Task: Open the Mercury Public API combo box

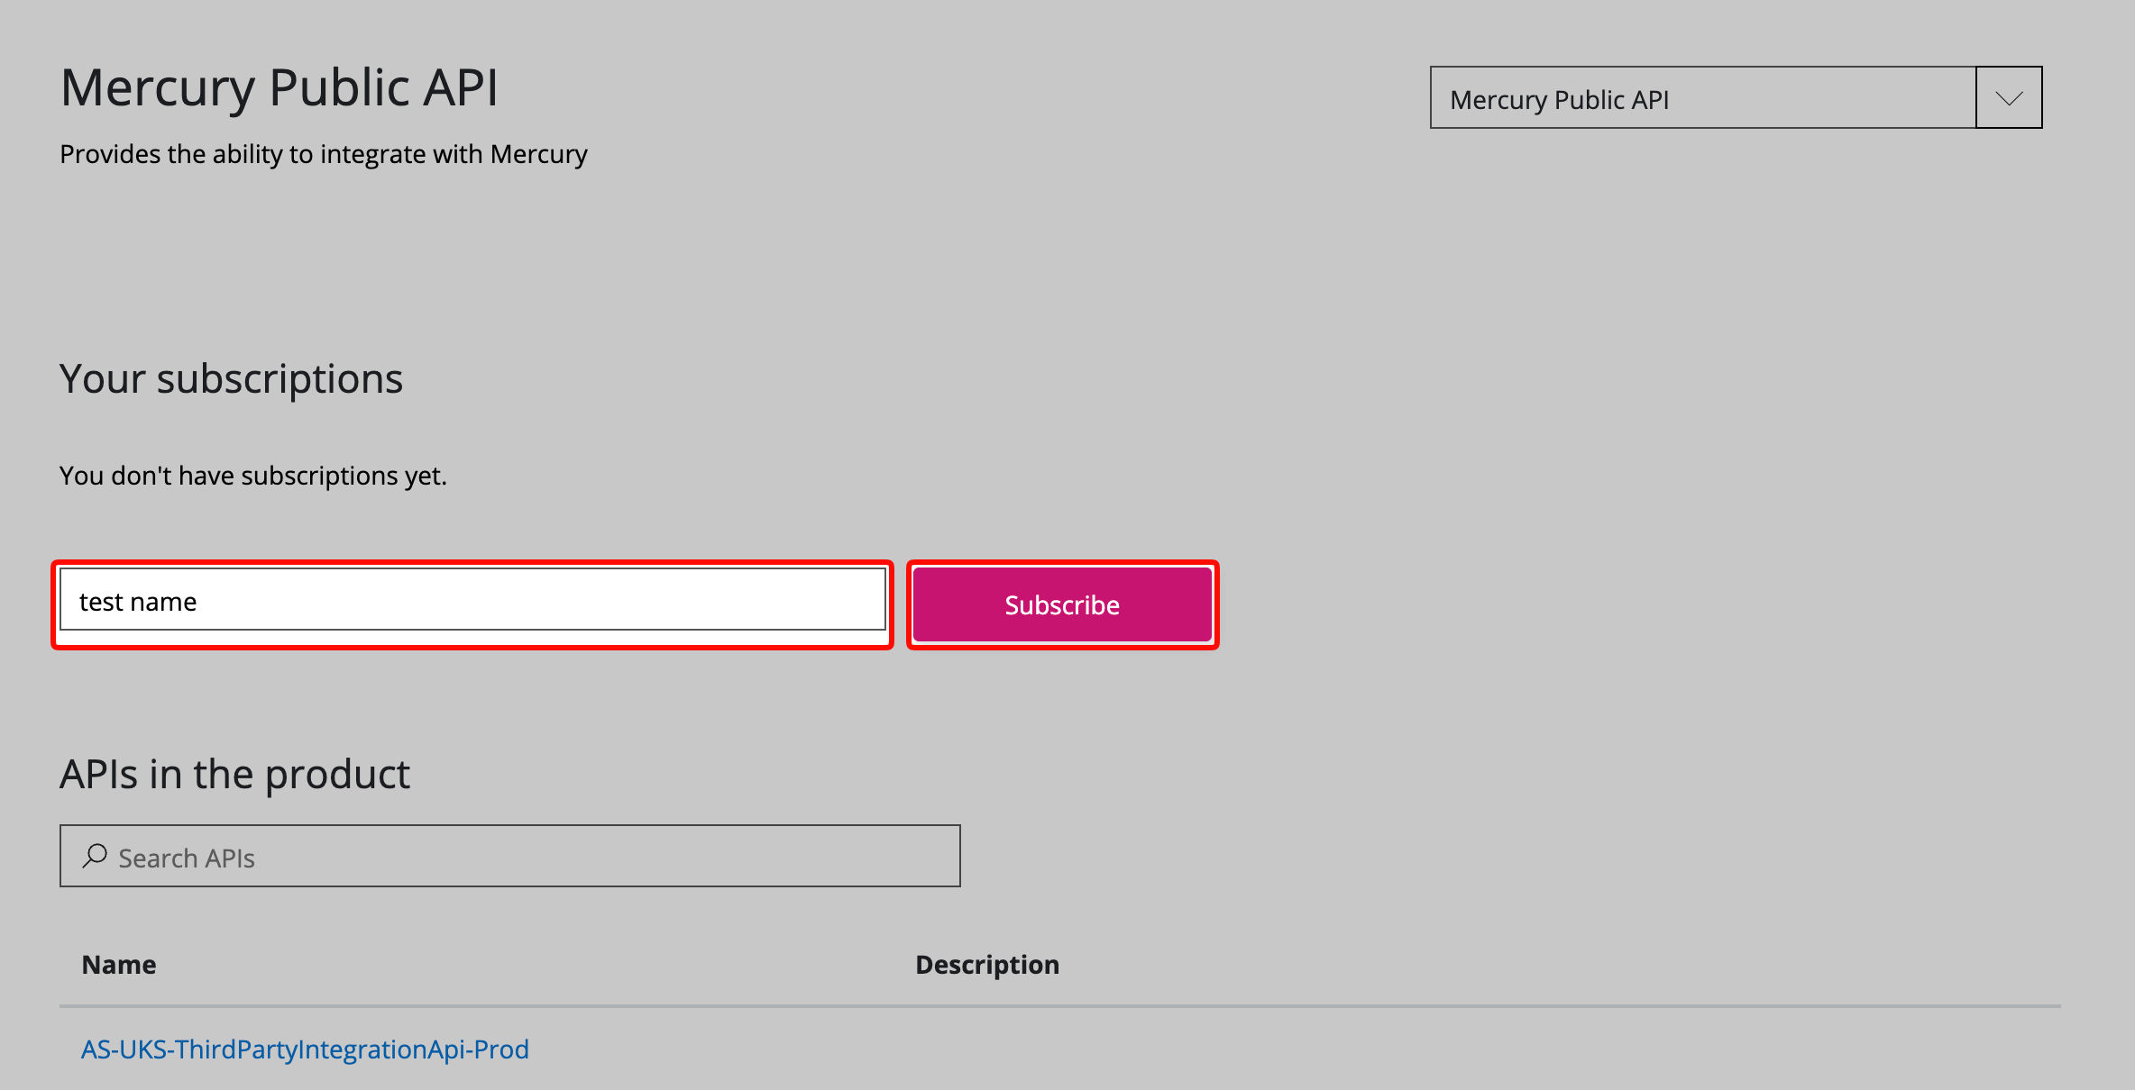Action: 1702,98
